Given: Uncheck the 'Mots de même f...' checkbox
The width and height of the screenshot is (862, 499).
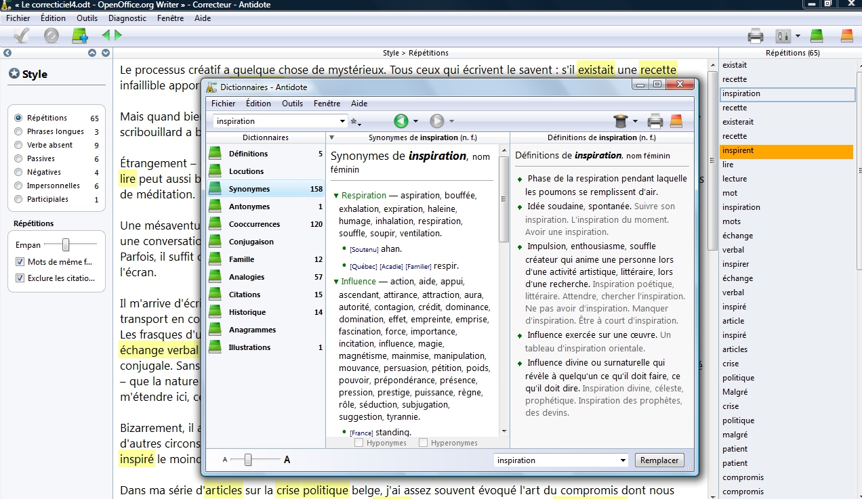Looking at the screenshot, I should coord(20,262).
